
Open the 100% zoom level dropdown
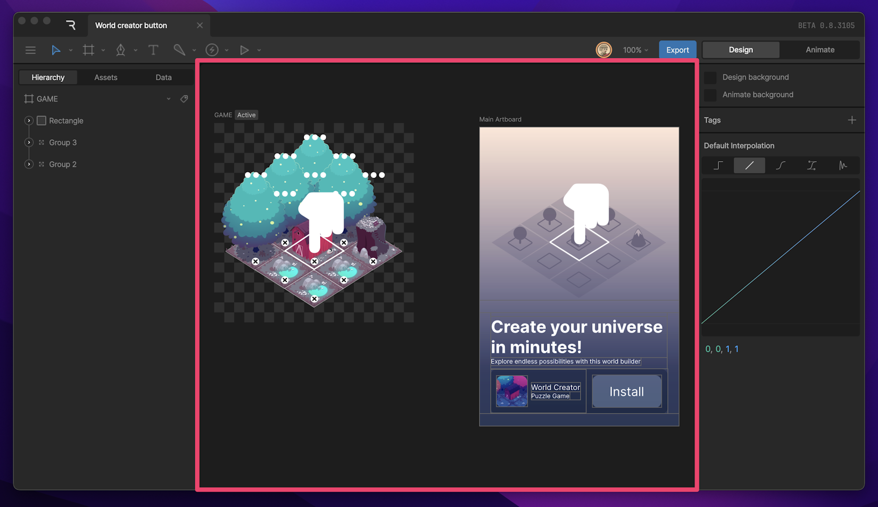pyautogui.click(x=635, y=50)
